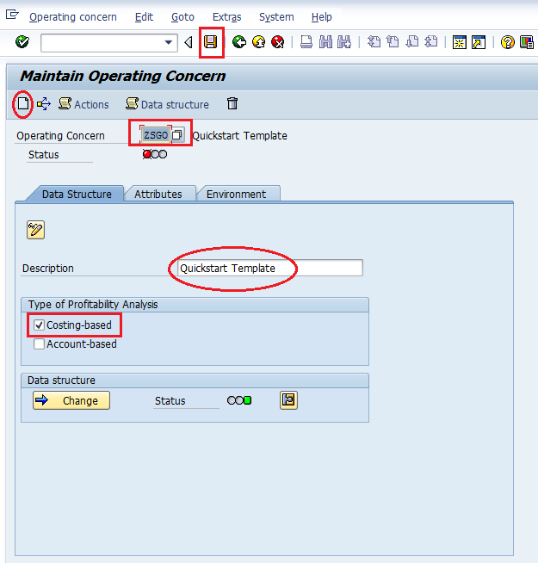The image size is (538, 563).
Task: Open the Help menu
Action: [321, 17]
